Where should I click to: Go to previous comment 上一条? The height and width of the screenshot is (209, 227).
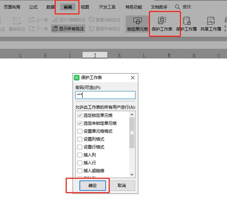(38, 19)
